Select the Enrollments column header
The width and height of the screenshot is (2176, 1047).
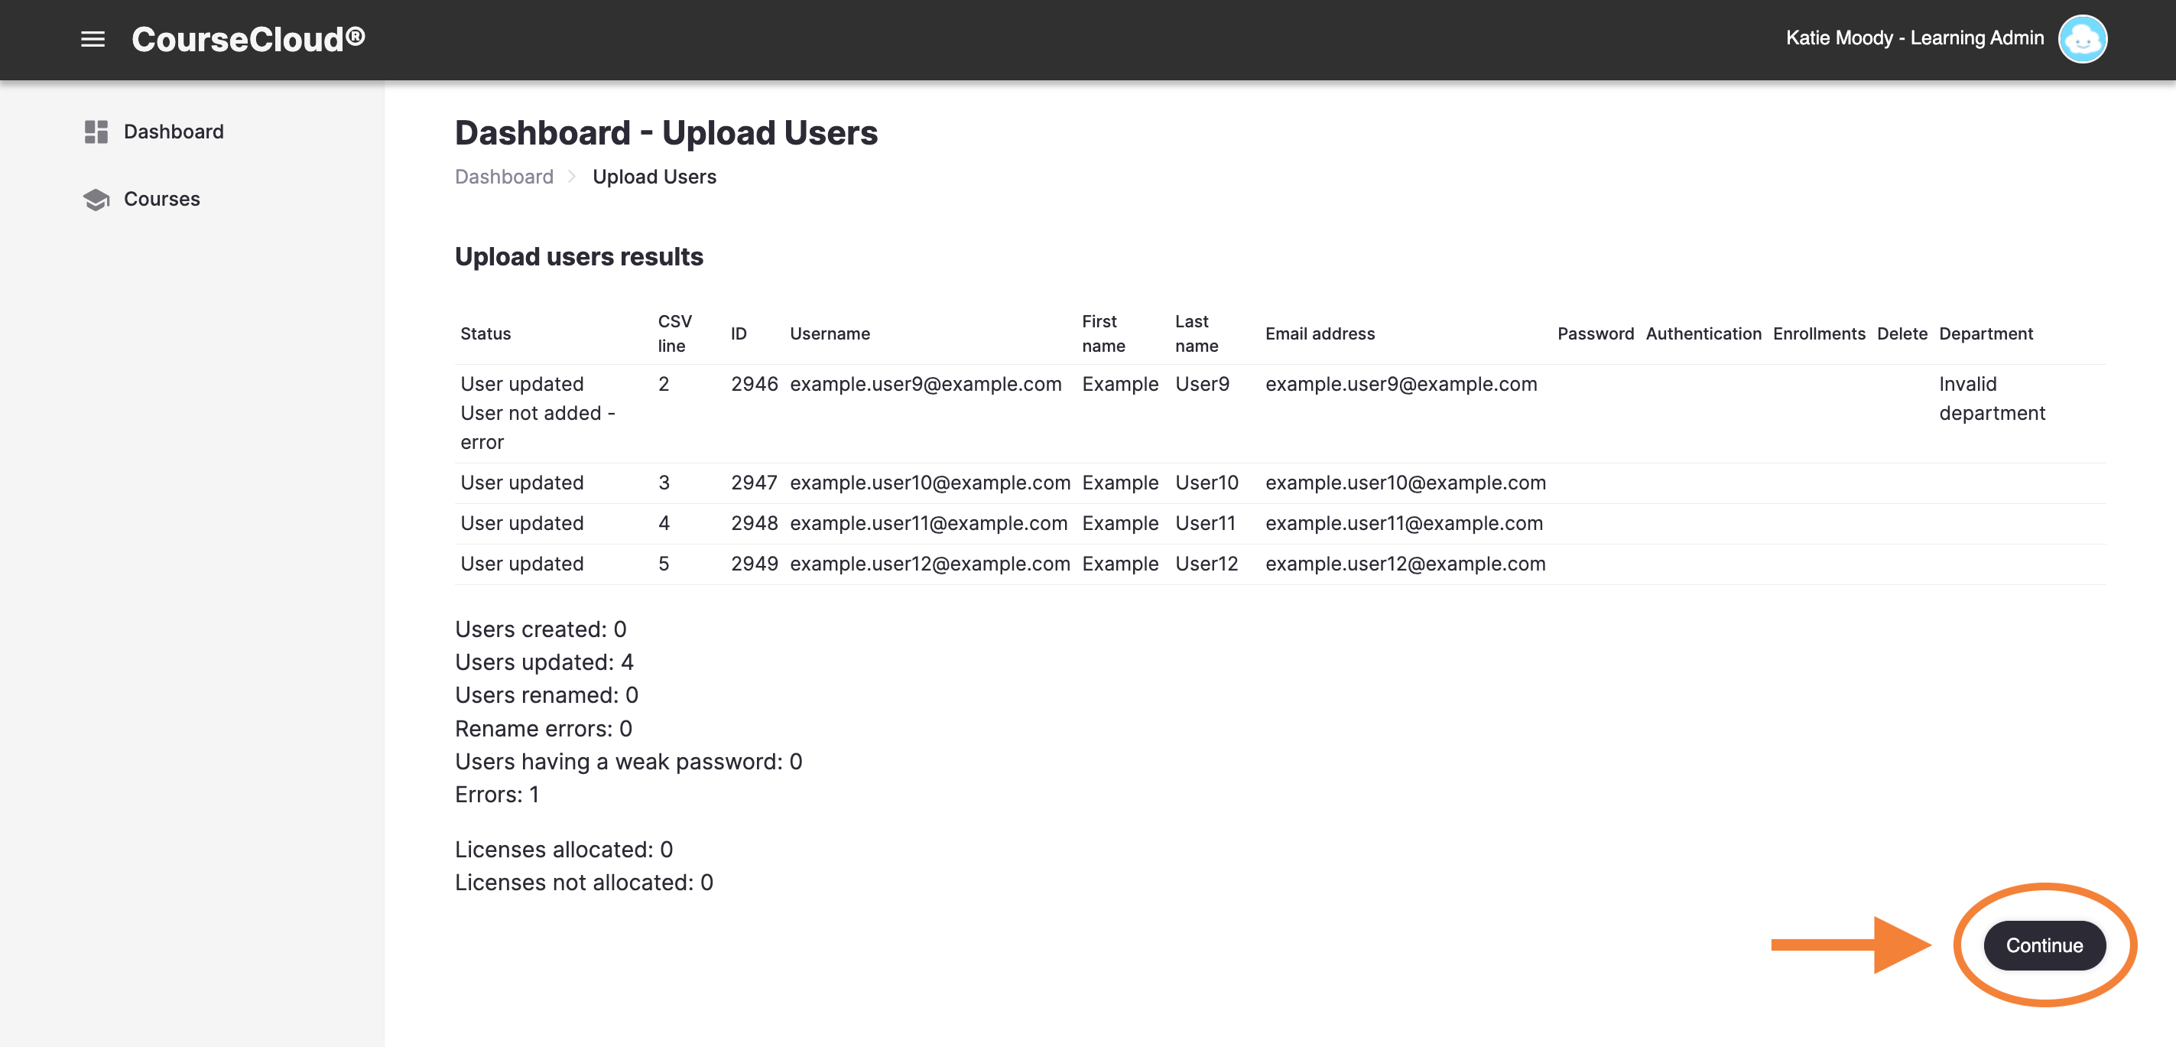click(1818, 333)
